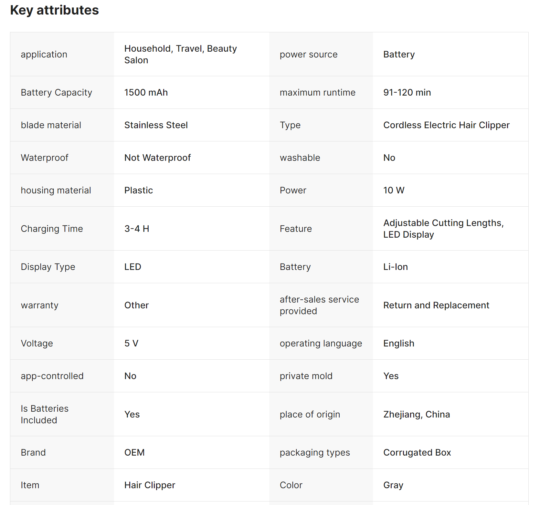Click the 'private mold' label
Image resolution: width=550 pixels, height=505 pixels.
pos(306,376)
